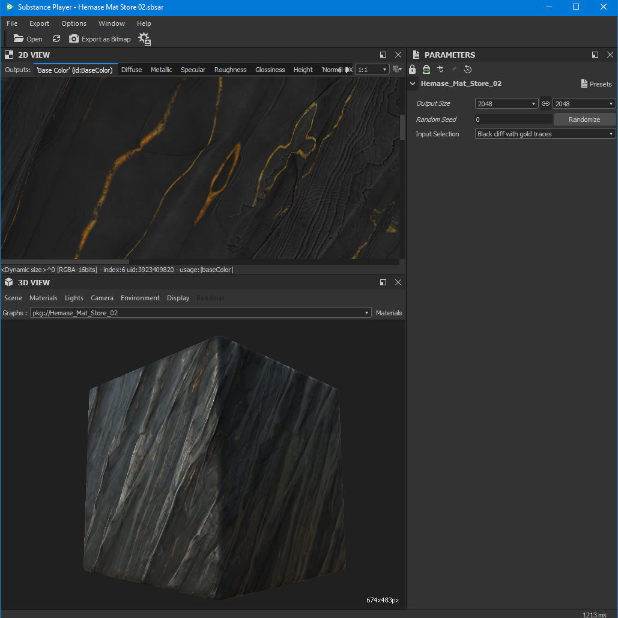The image size is (618, 618).
Task: Click the Random Seed value field
Action: point(513,119)
